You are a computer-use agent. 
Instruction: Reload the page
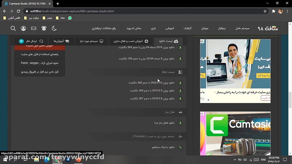coord(18,11)
